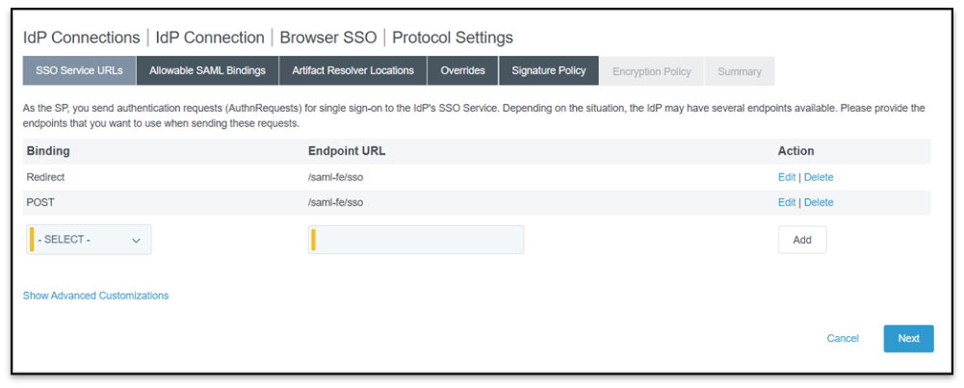Click the empty Endpoint URL field
The width and height of the screenshot is (964, 388).
416,240
